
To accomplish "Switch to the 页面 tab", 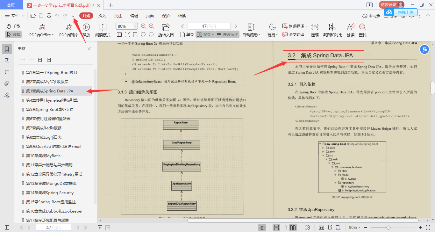I will pos(150,16).
